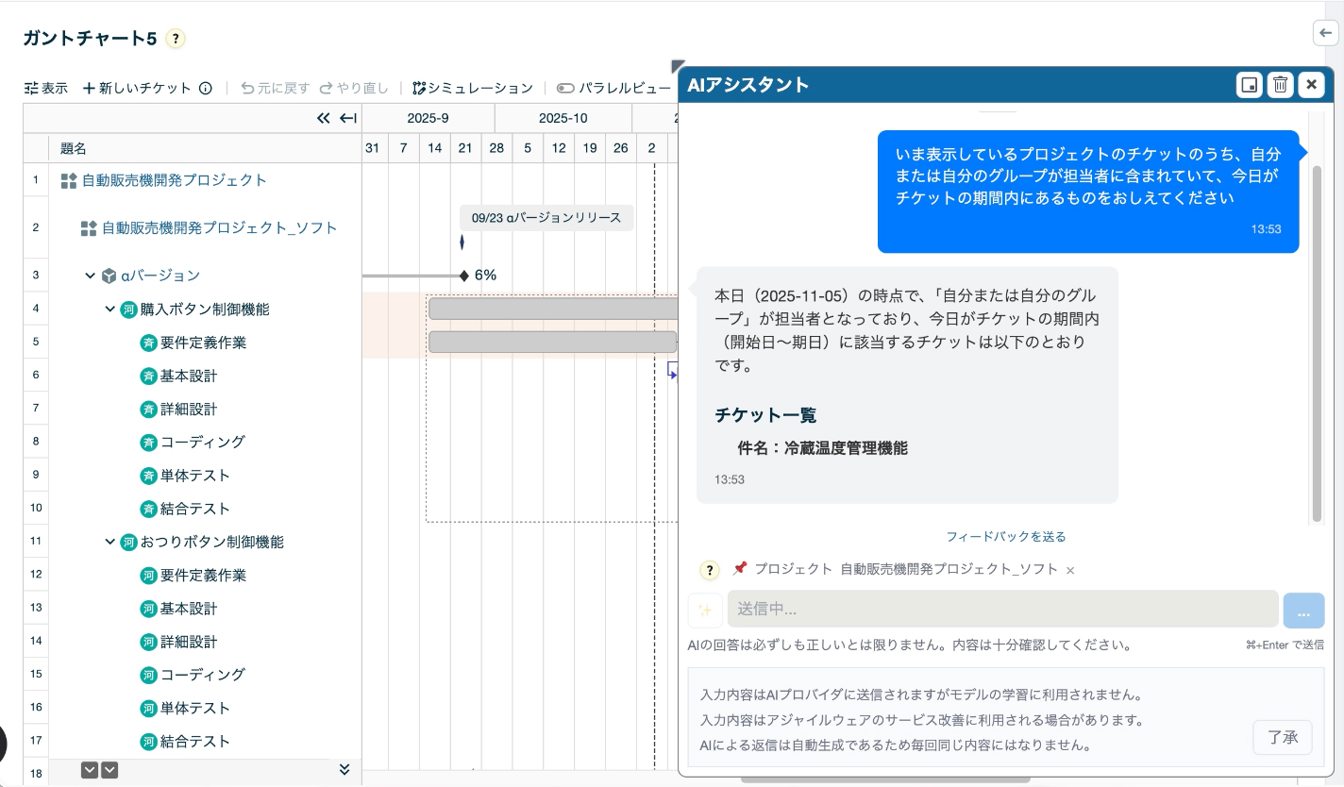This screenshot has width=1344, height=787.
Task: Click the arrow-to-bar icon in the column header
Action: coord(347,118)
